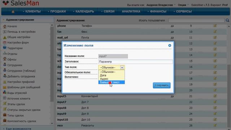231x130 pixels.
Task: Open user menu Андреев Владислав
Action: [x=161, y=5]
